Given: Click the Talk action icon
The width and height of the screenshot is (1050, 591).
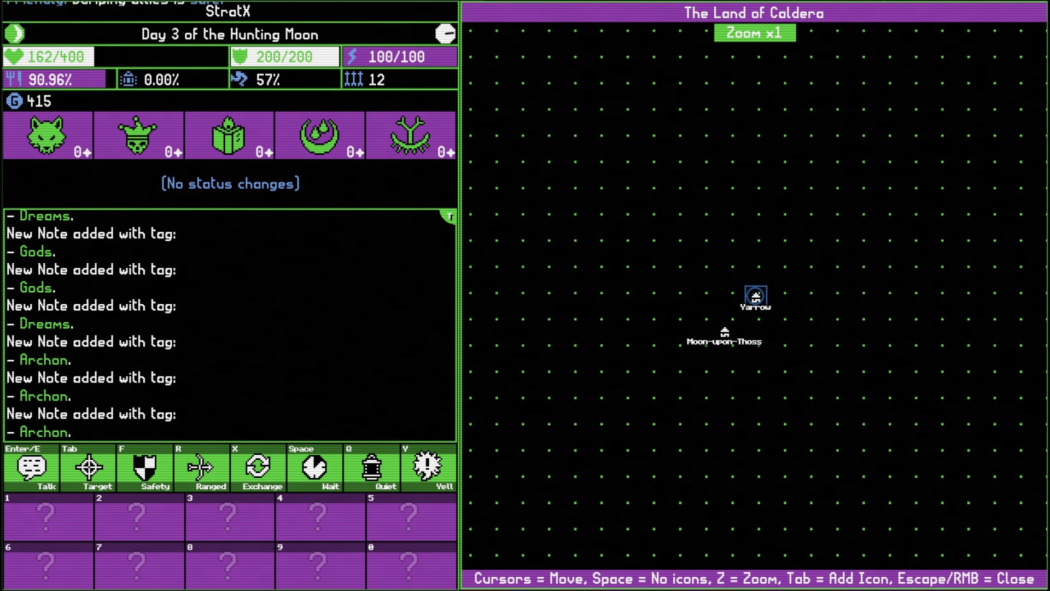Looking at the screenshot, I should coord(32,468).
